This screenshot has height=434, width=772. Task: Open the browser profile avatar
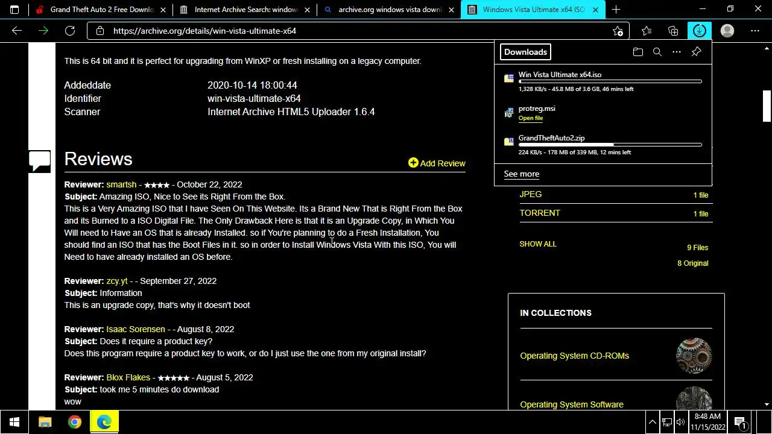727,31
